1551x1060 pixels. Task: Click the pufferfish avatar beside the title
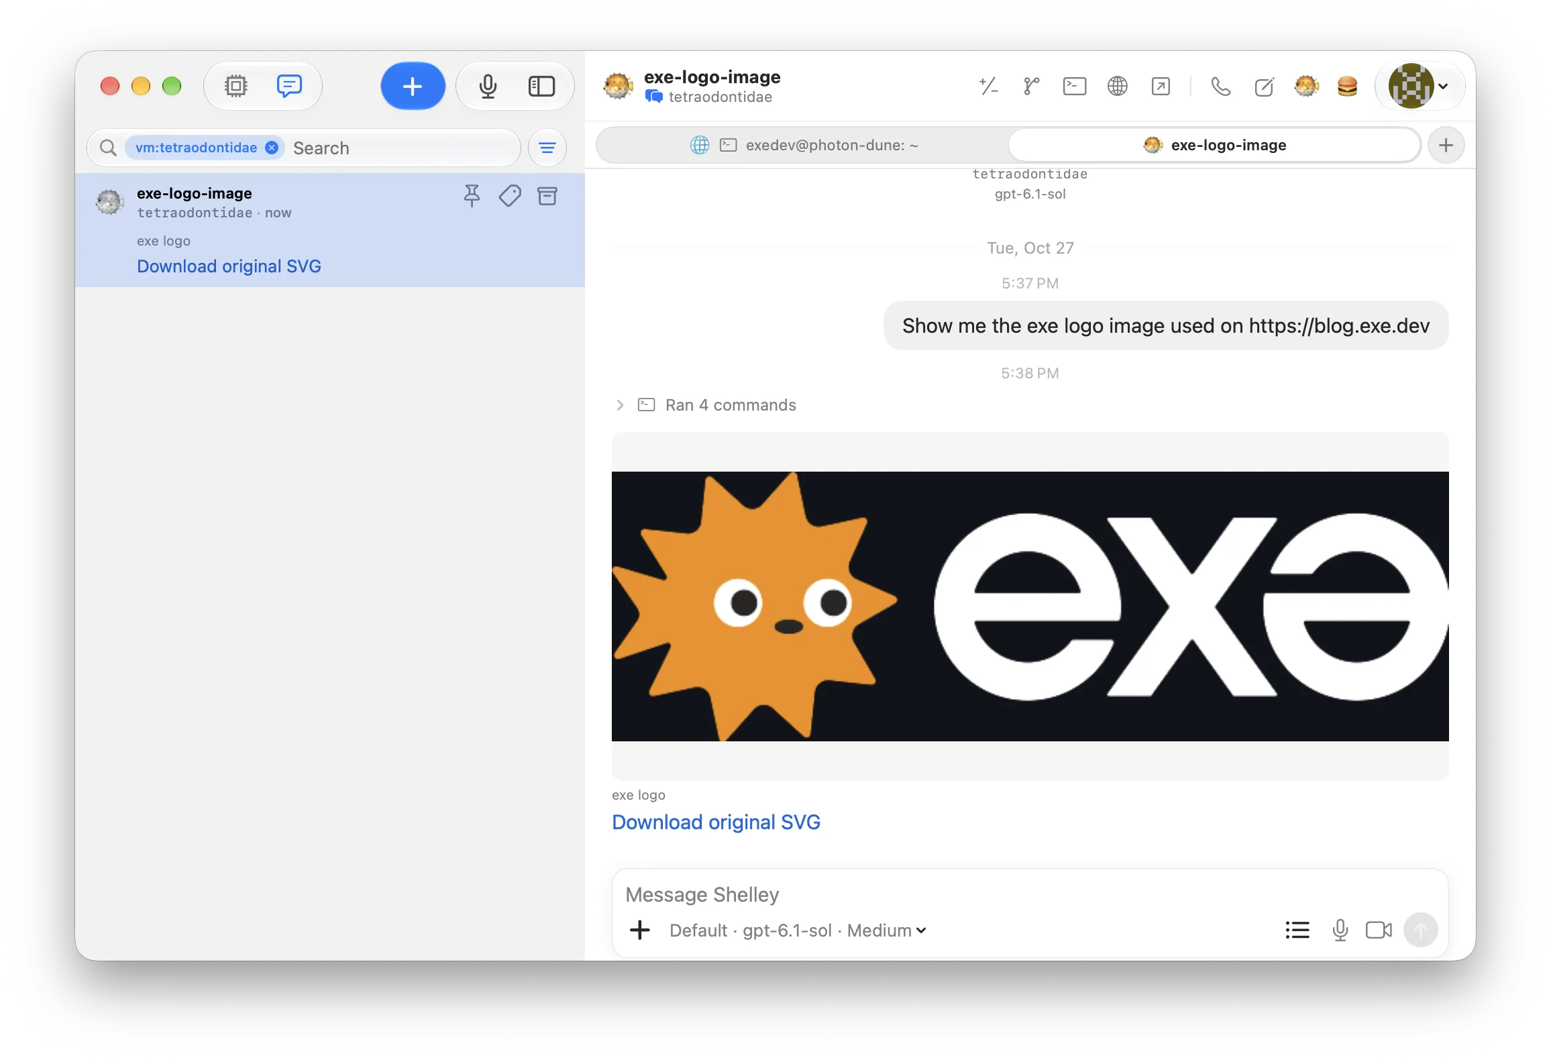[618, 86]
